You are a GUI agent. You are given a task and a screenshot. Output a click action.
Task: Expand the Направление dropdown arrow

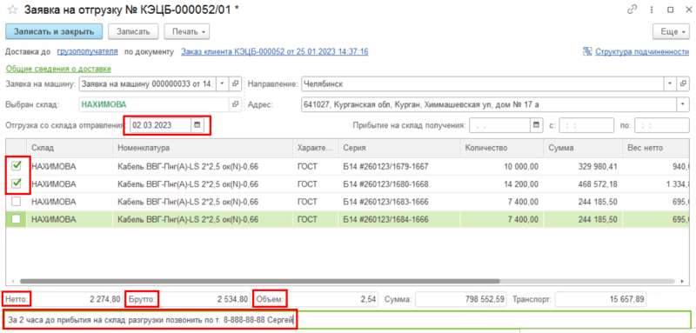[670, 83]
